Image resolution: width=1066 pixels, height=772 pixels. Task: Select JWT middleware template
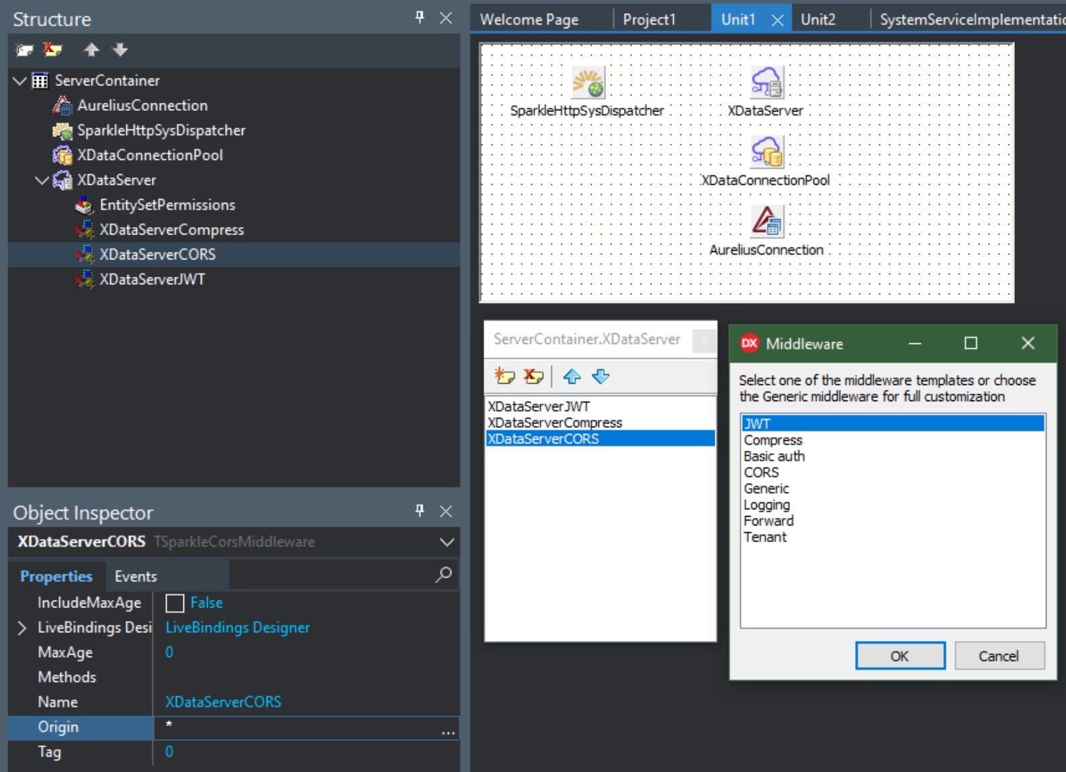[x=893, y=423]
